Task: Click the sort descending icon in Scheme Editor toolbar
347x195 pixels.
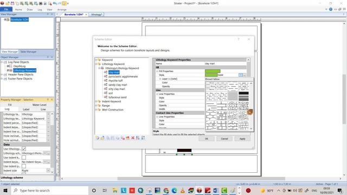Action: click(x=143, y=138)
